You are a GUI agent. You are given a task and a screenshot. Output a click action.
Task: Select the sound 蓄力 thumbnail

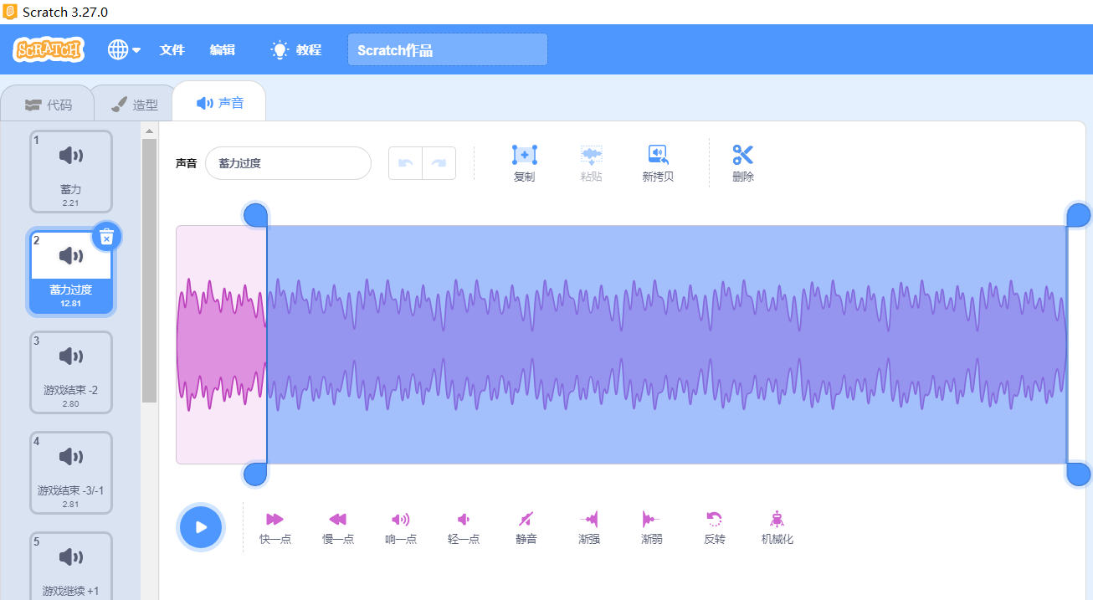71,172
